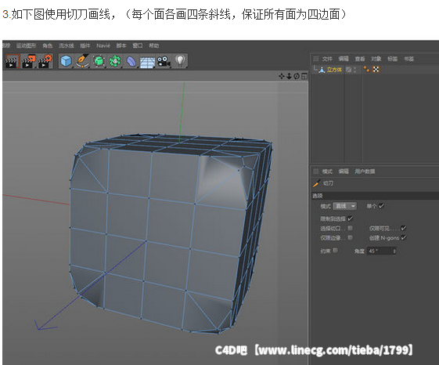Add a Camera object from toolbar
This screenshot has height=365, width=439.
(x=164, y=61)
